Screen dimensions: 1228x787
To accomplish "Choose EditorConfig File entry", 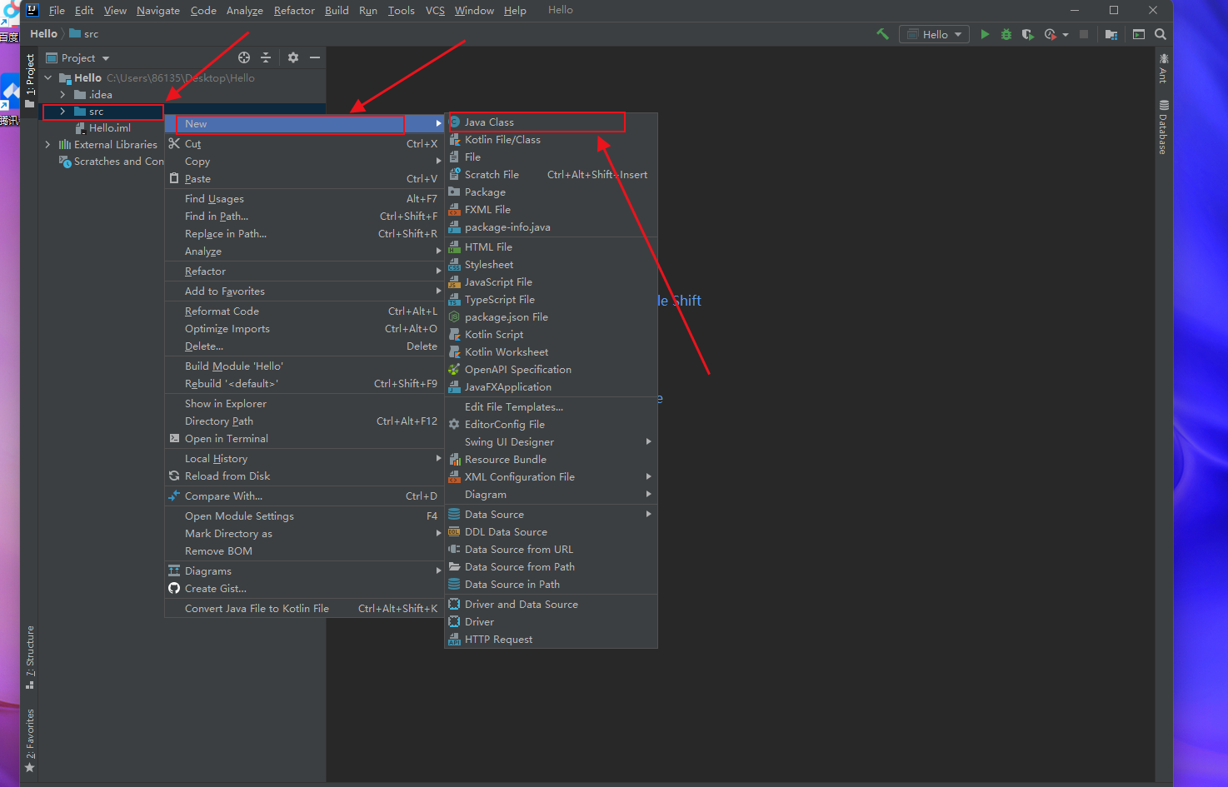I will point(551,425).
